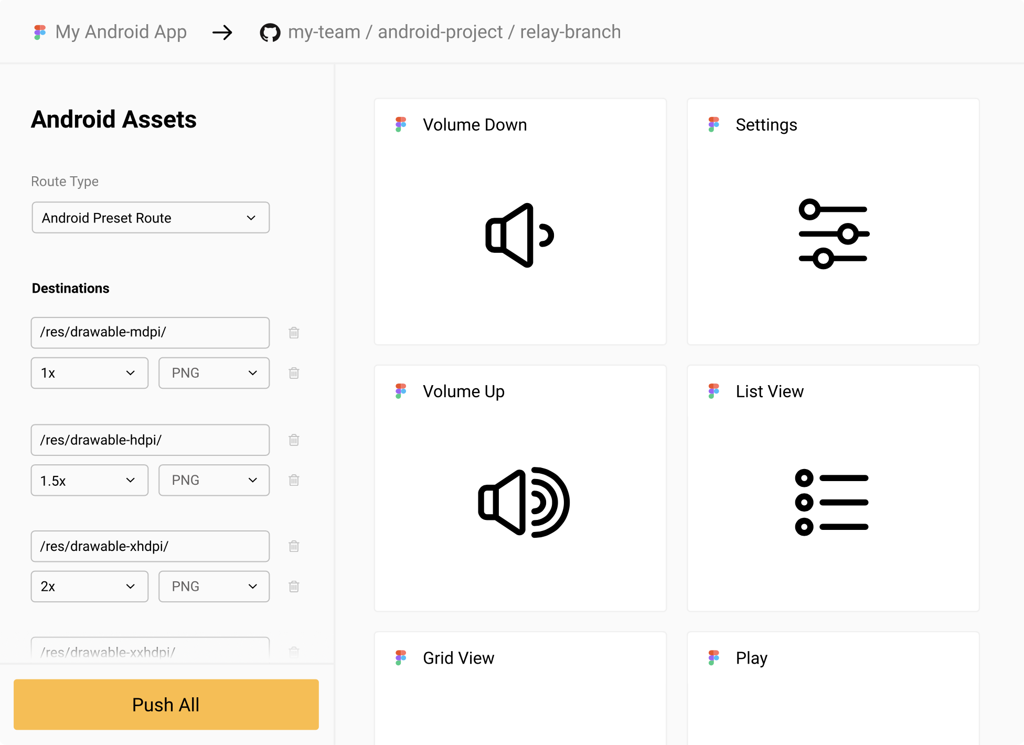Screen dimensions: 1024x745
Task: Open the 1x scale dropdown
Action: 89,373
